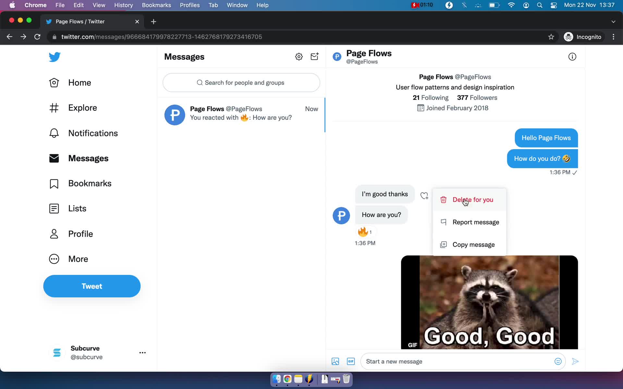The image size is (623, 389).
Task: Click the 377 Followers count
Action: pos(477,98)
